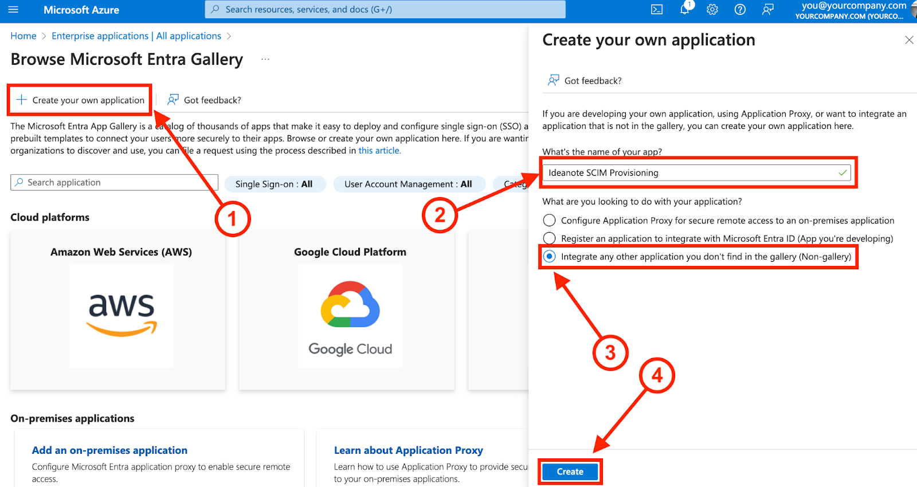The width and height of the screenshot is (917, 487).
Task: Open Learn about Application Proxy link
Action: click(x=409, y=450)
